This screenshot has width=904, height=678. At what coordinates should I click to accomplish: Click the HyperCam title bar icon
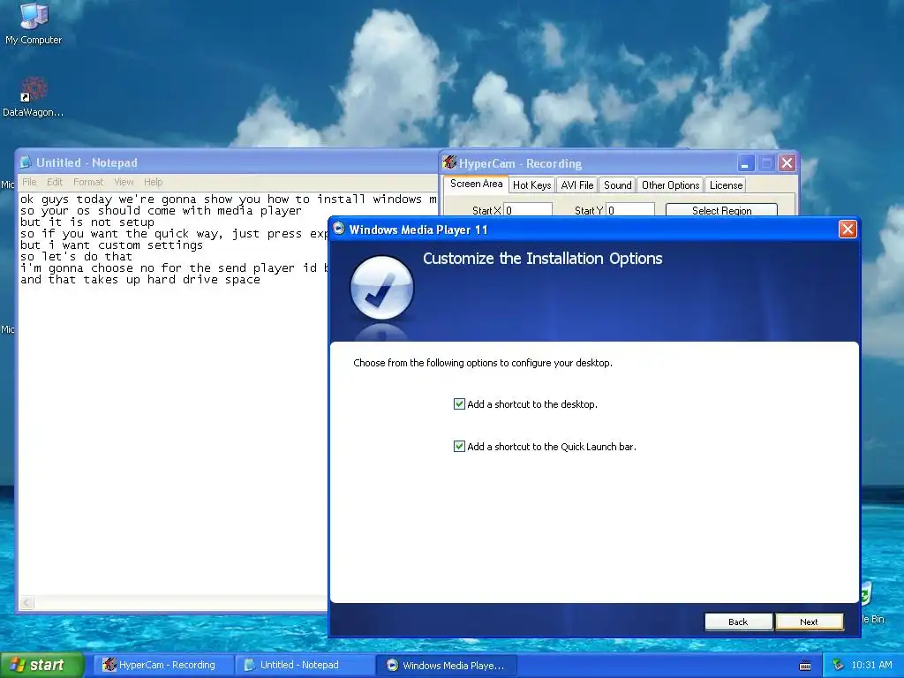pos(449,163)
